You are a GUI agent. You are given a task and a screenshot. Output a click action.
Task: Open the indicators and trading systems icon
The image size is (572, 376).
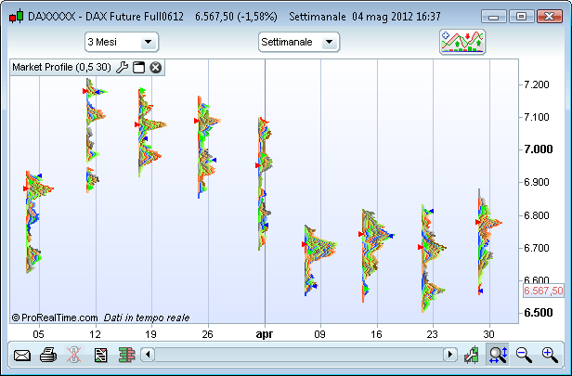[x=462, y=42]
